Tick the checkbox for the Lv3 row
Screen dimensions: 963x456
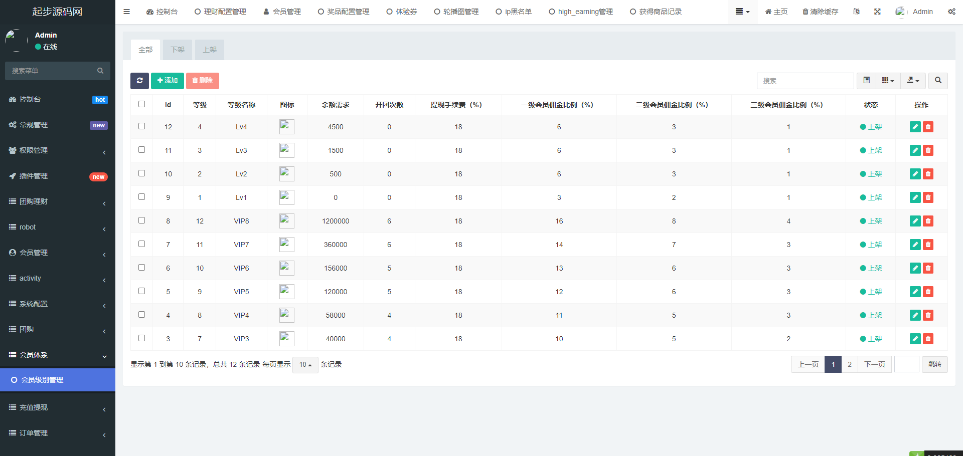coord(141,150)
